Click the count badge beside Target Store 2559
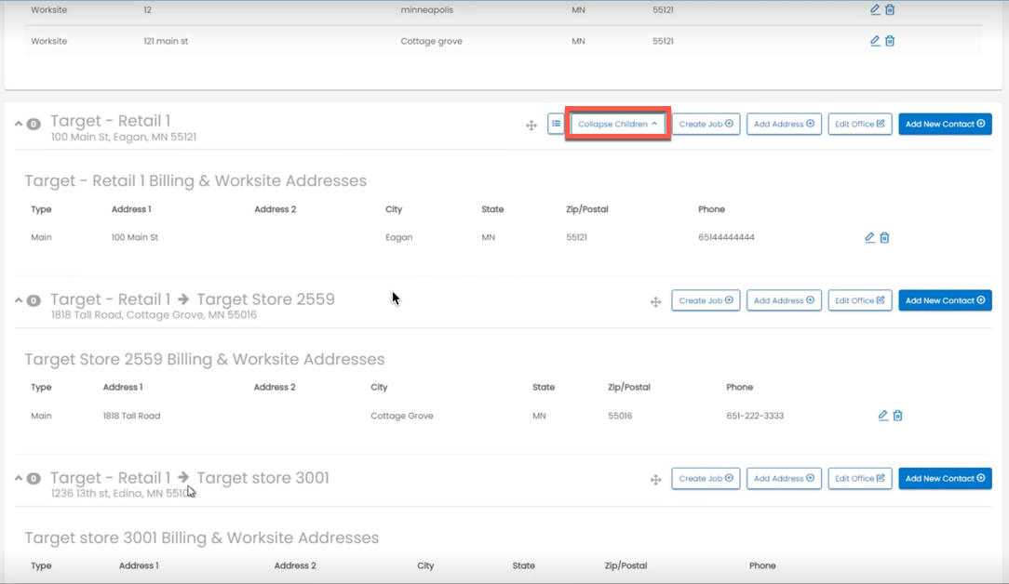 [34, 300]
